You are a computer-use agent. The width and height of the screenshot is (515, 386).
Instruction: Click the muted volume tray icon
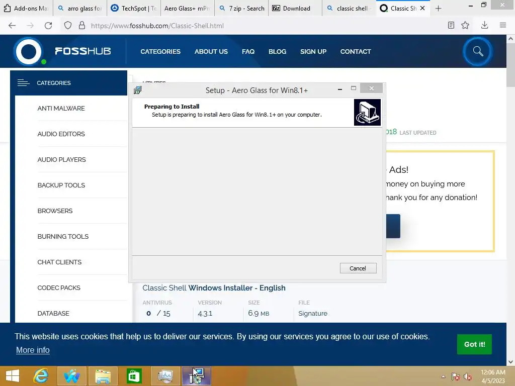tap(468, 376)
